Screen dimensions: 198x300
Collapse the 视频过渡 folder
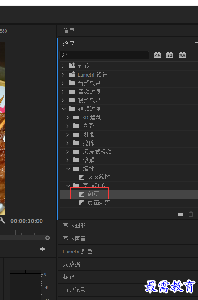click(x=63, y=109)
